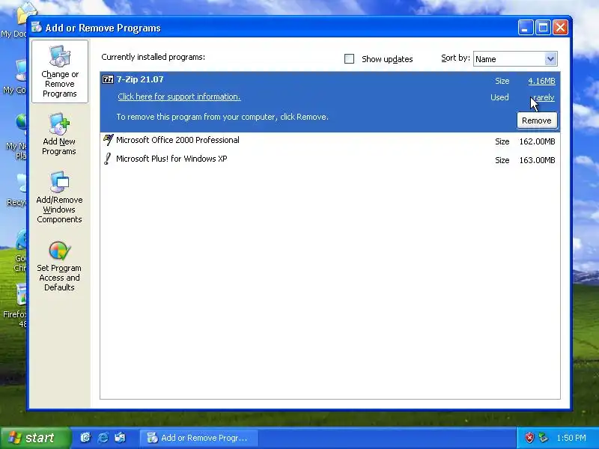This screenshot has width=599, height=449.
Task: Maximize the Add or Remove Programs window
Action: (x=543, y=28)
